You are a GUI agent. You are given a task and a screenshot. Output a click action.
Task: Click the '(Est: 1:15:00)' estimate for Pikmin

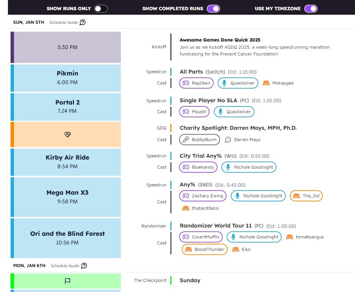[242, 72]
